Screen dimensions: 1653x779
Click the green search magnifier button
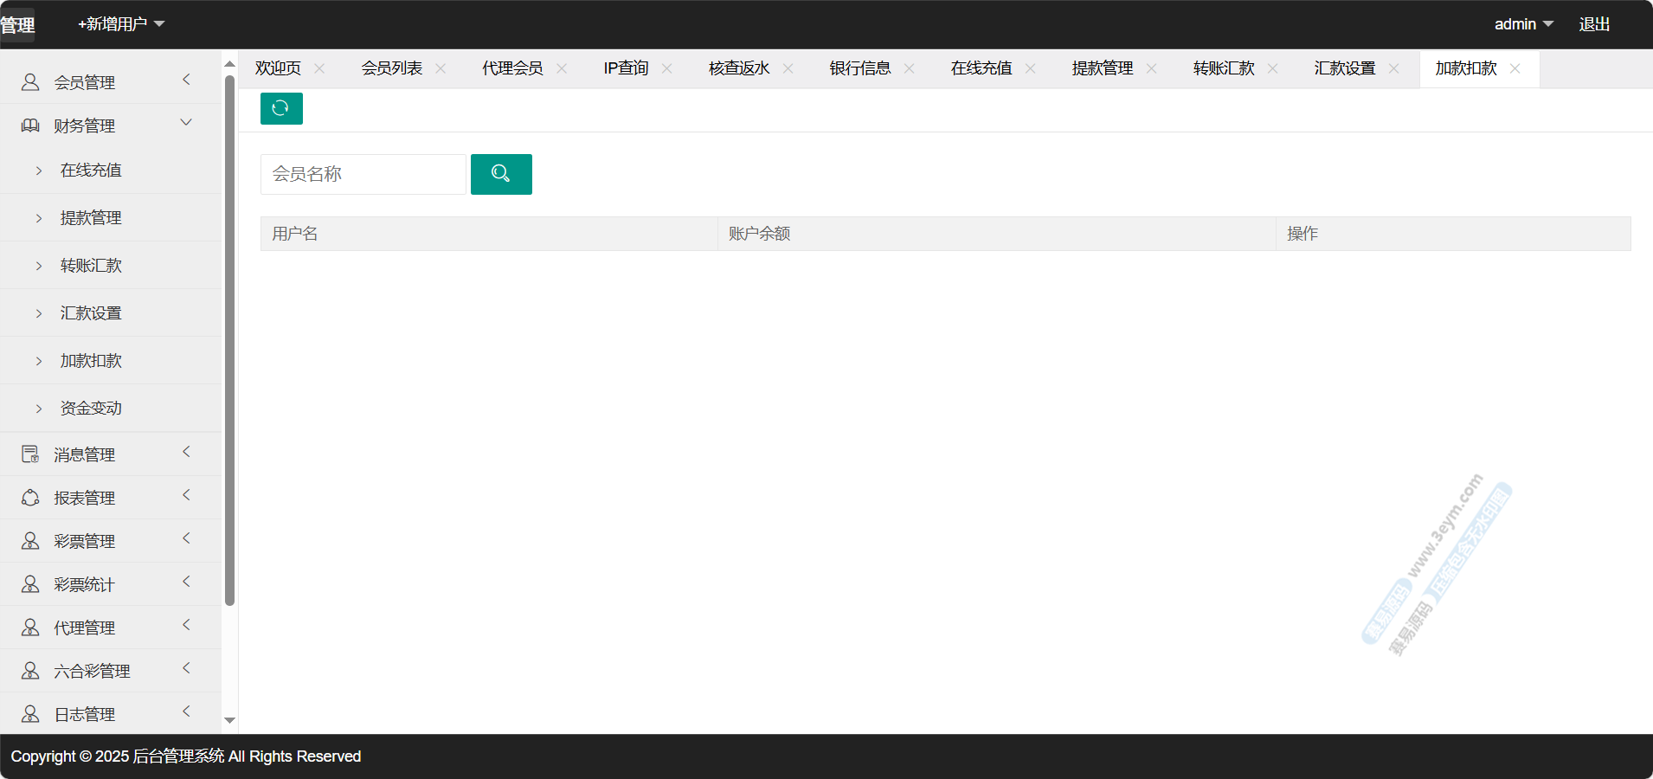[501, 174]
